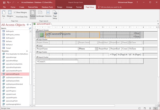The width and height of the screenshot is (160, 110).
Task: Uncheck the Show Margins checkbox
Action: (14, 12)
